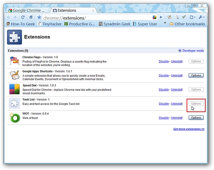Open a new tab
Screen dimensions: 214x170
[x=100, y=10]
